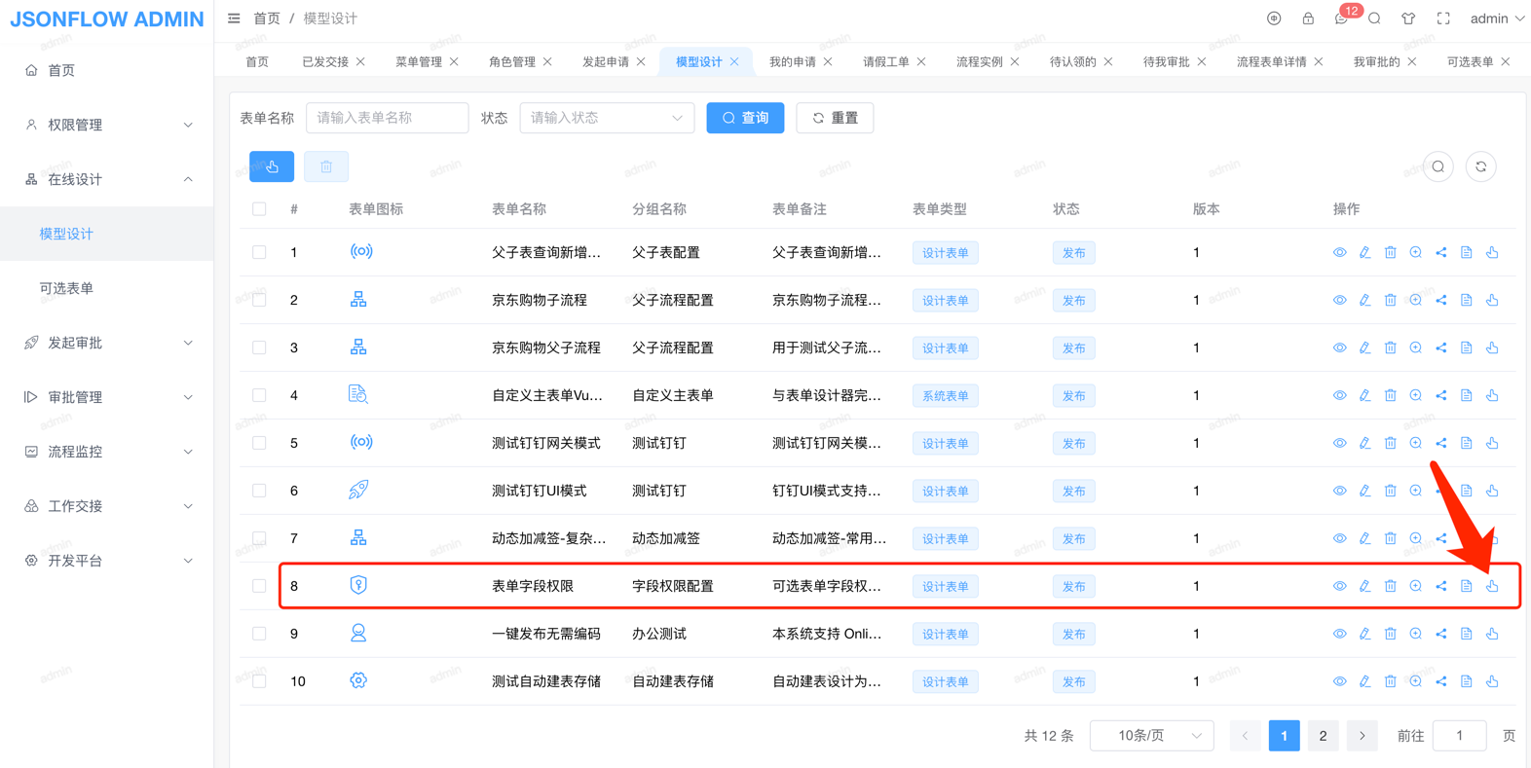Screen dimensions: 1531x768
Task: Click the share icon for row 5
Action: (1440, 443)
